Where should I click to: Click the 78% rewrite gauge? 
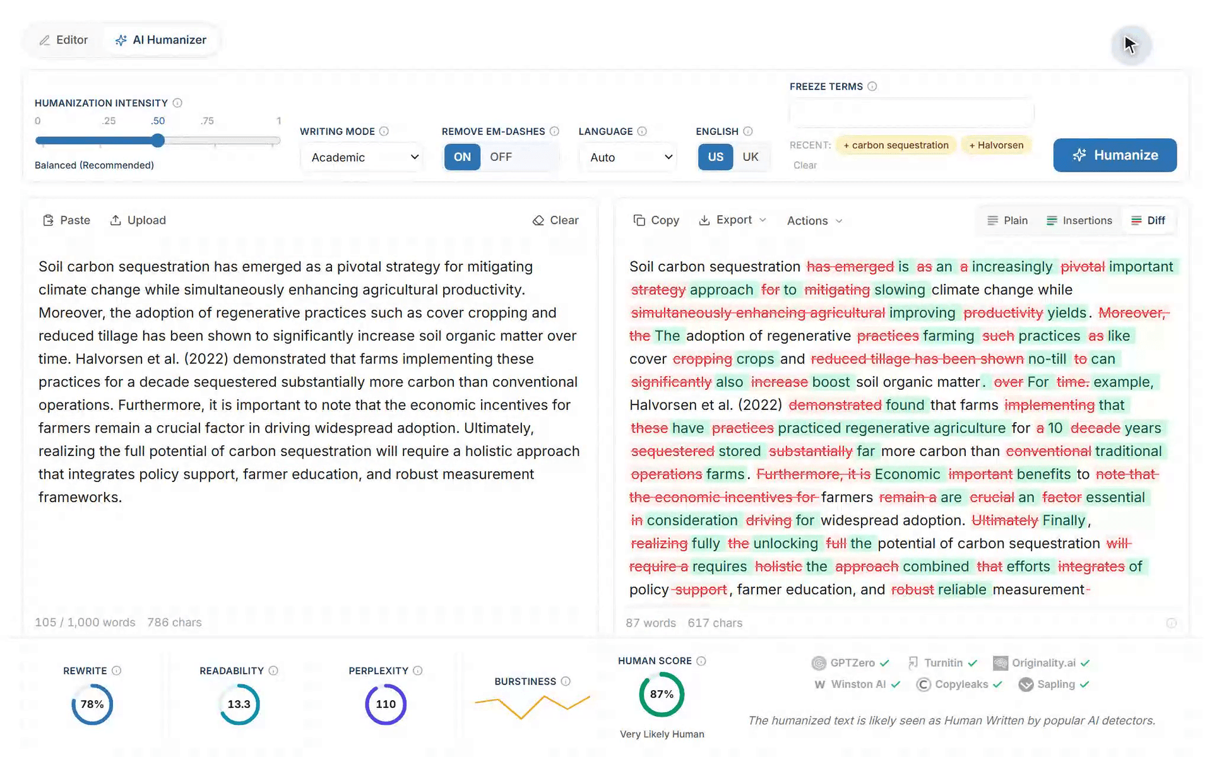pyautogui.click(x=92, y=704)
